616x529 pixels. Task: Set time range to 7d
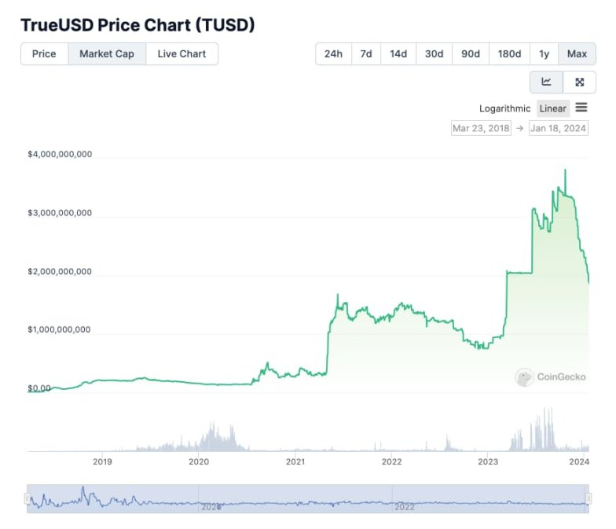(366, 53)
